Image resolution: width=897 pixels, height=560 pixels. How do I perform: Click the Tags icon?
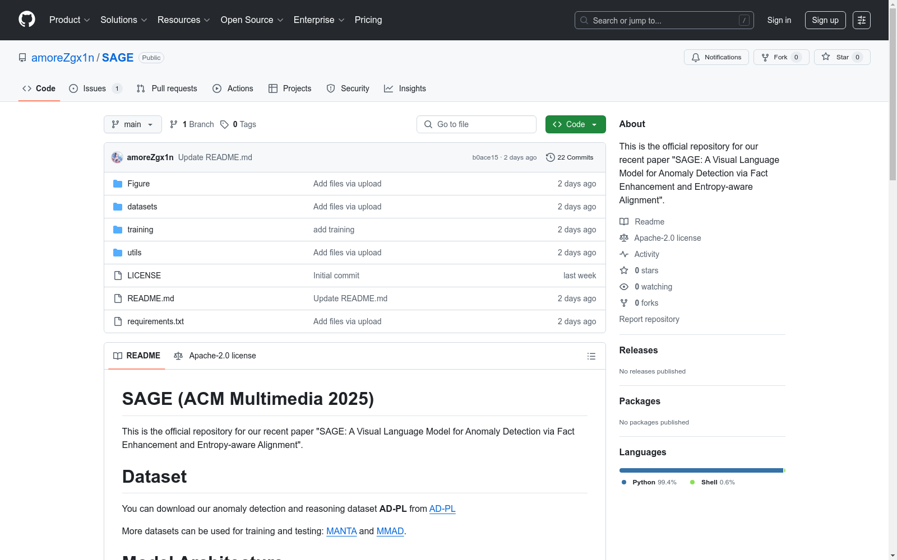224,124
